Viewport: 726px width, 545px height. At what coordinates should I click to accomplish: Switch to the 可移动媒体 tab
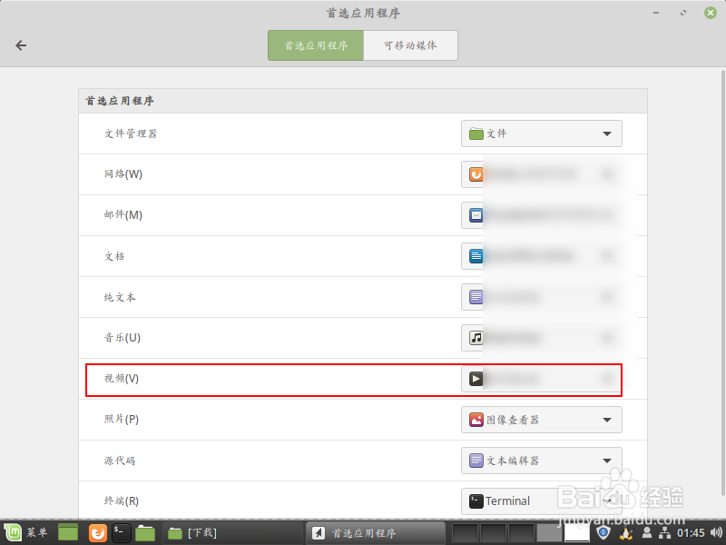pos(410,45)
